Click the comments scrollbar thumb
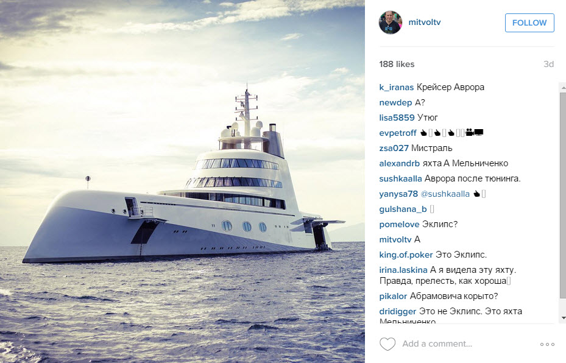The width and height of the screenshot is (566, 363). (563, 196)
